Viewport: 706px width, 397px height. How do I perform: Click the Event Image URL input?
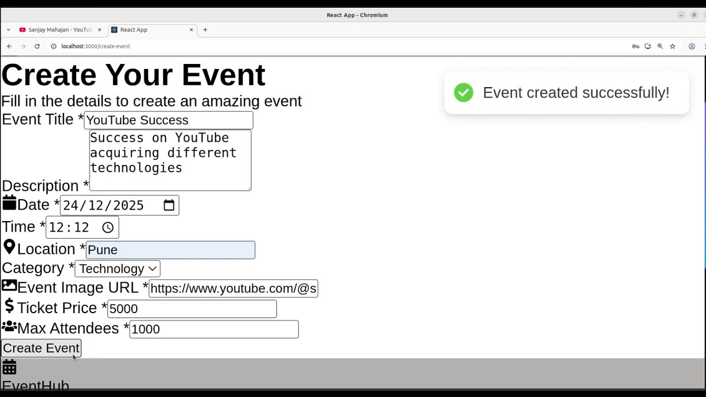tap(233, 288)
